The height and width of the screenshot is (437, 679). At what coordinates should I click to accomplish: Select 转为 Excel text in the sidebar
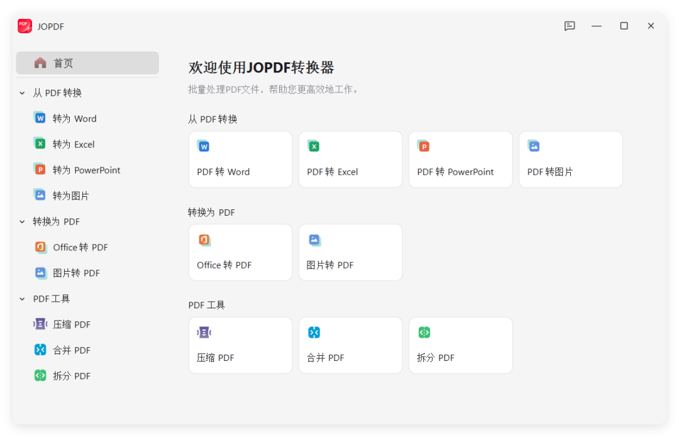tap(74, 144)
